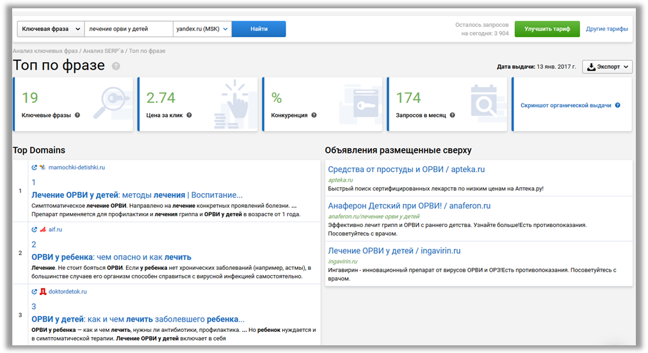
Task: Open Топ по фразе breadcrumb
Action: point(147,51)
